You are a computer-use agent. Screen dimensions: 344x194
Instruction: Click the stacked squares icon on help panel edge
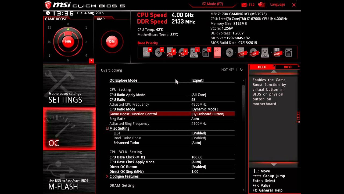[298, 116]
